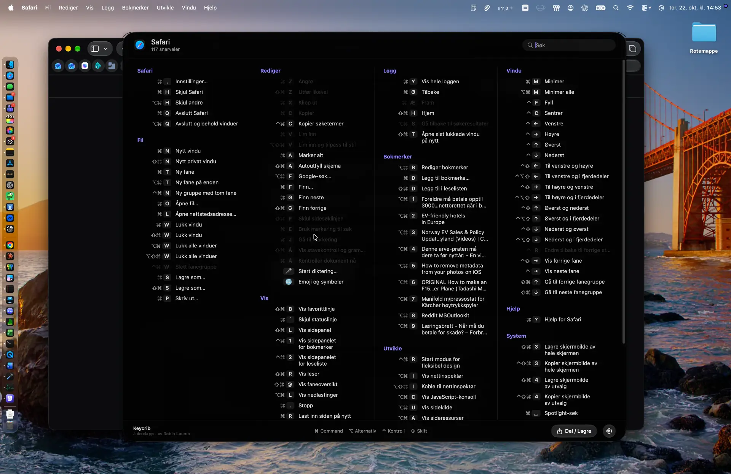The height and width of the screenshot is (474, 731).
Task: Open Microsoft Teams in the Dock
Action: (10, 109)
